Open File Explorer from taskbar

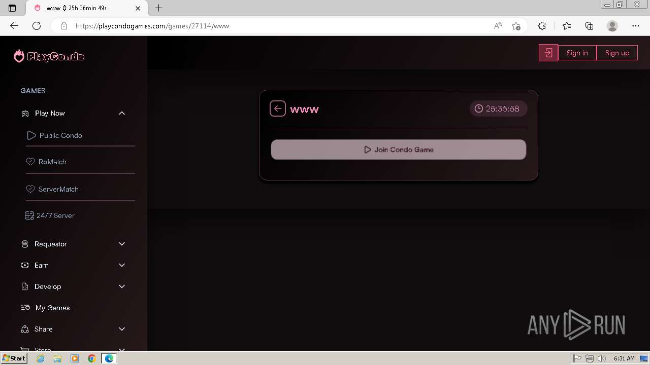57,358
